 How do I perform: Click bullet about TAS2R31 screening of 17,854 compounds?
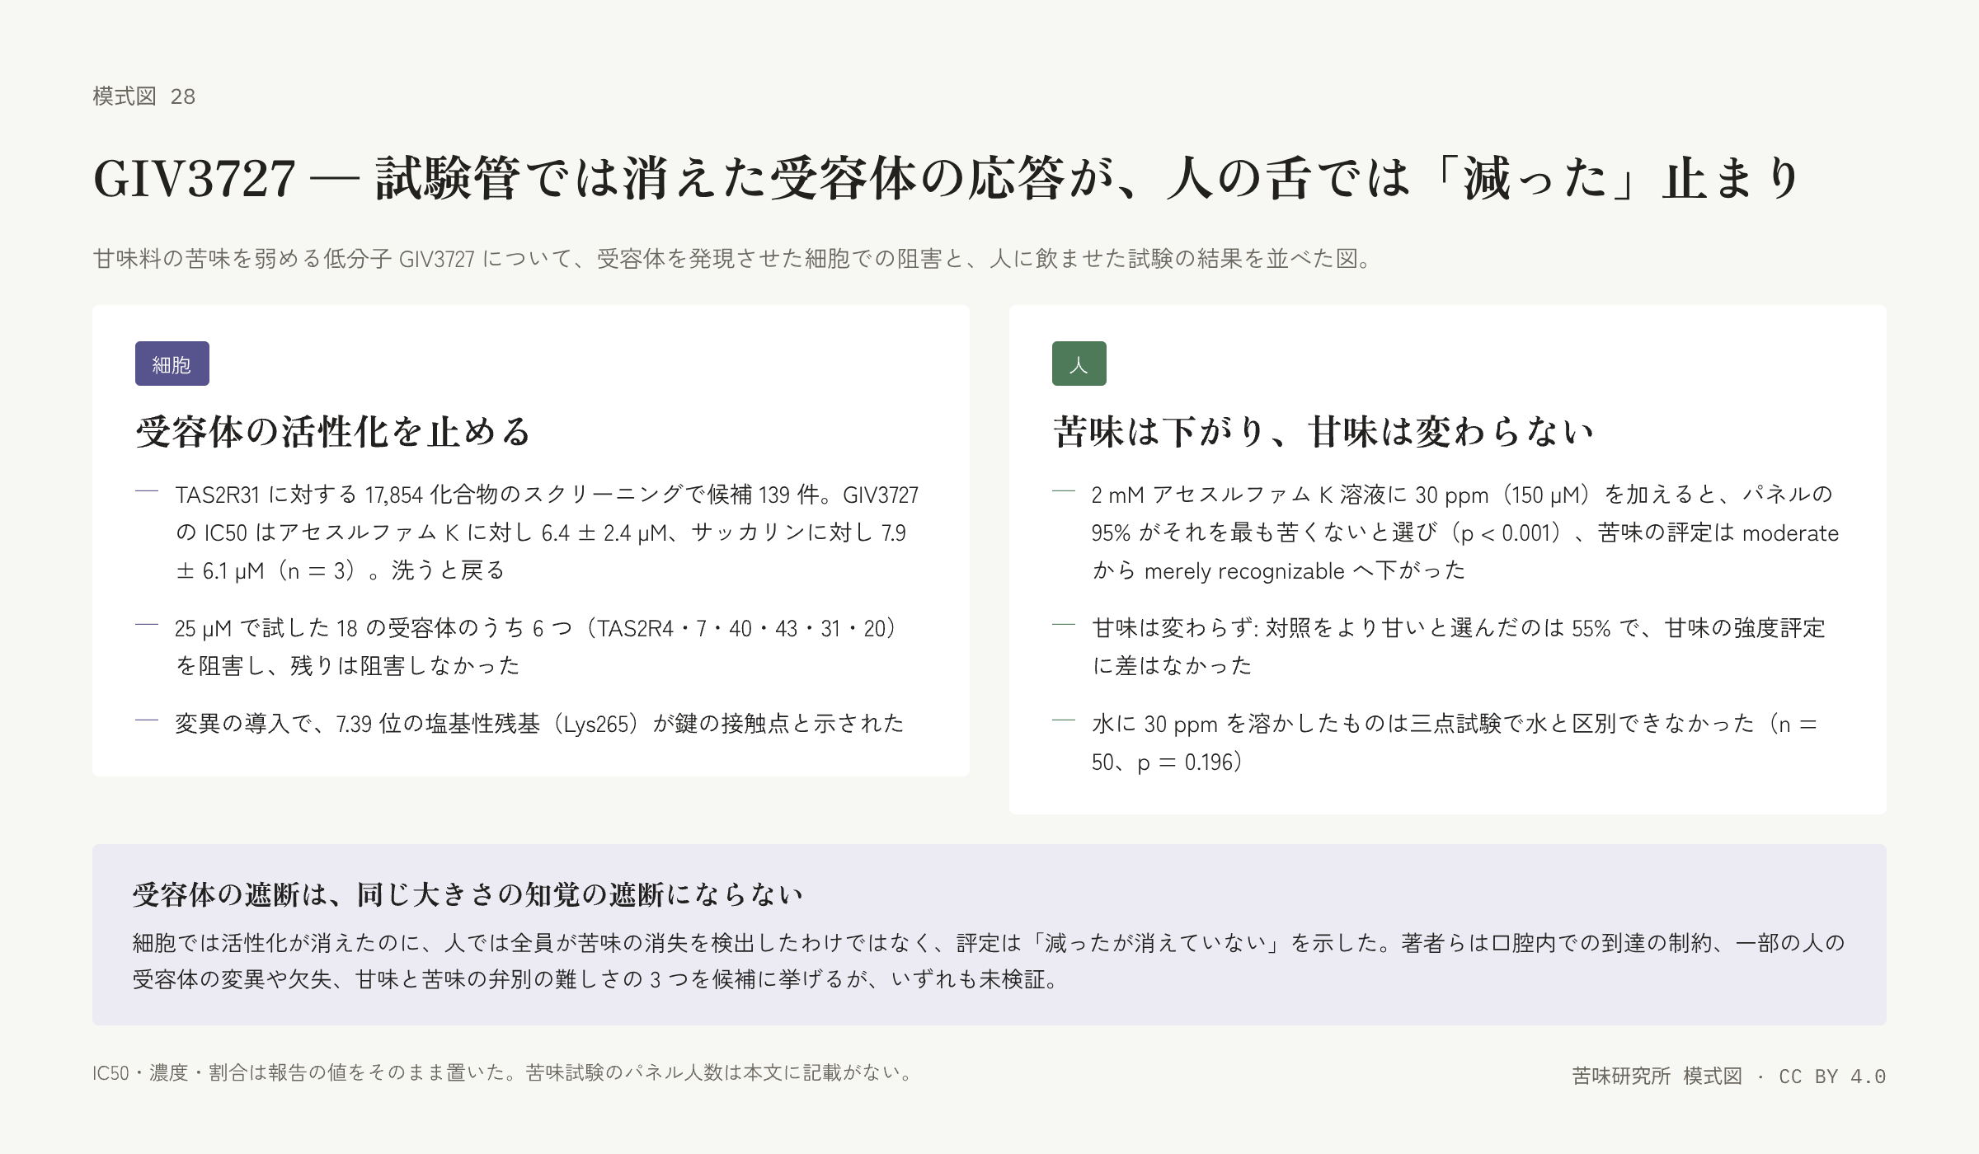pos(528,532)
